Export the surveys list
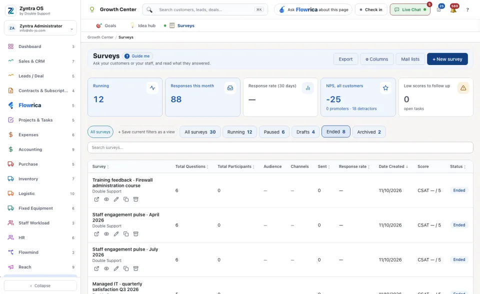Screen dimensions: 480x294 click(345, 59)
